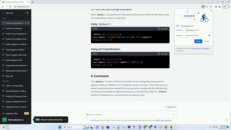Choose Never for saving password
Viewport: 231px width, 130px height.
point(207,41)
